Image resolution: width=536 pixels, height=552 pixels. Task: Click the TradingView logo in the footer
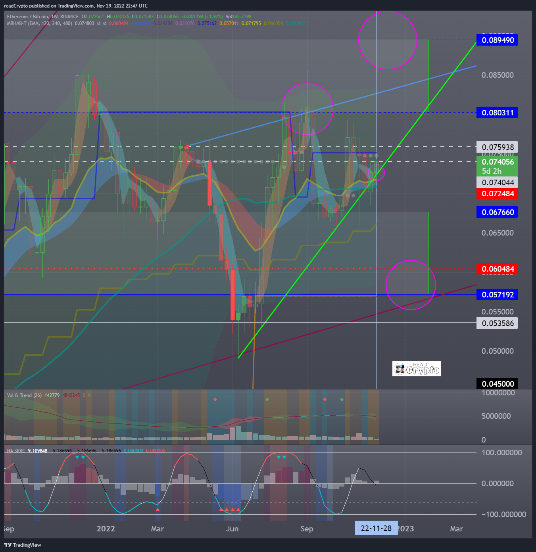(x=23, y=545)
